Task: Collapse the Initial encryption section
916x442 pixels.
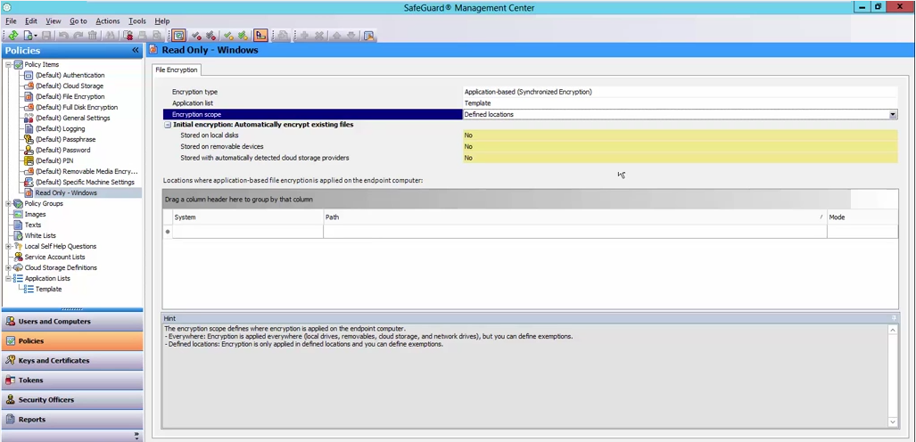Action: [x=167, y=125]
